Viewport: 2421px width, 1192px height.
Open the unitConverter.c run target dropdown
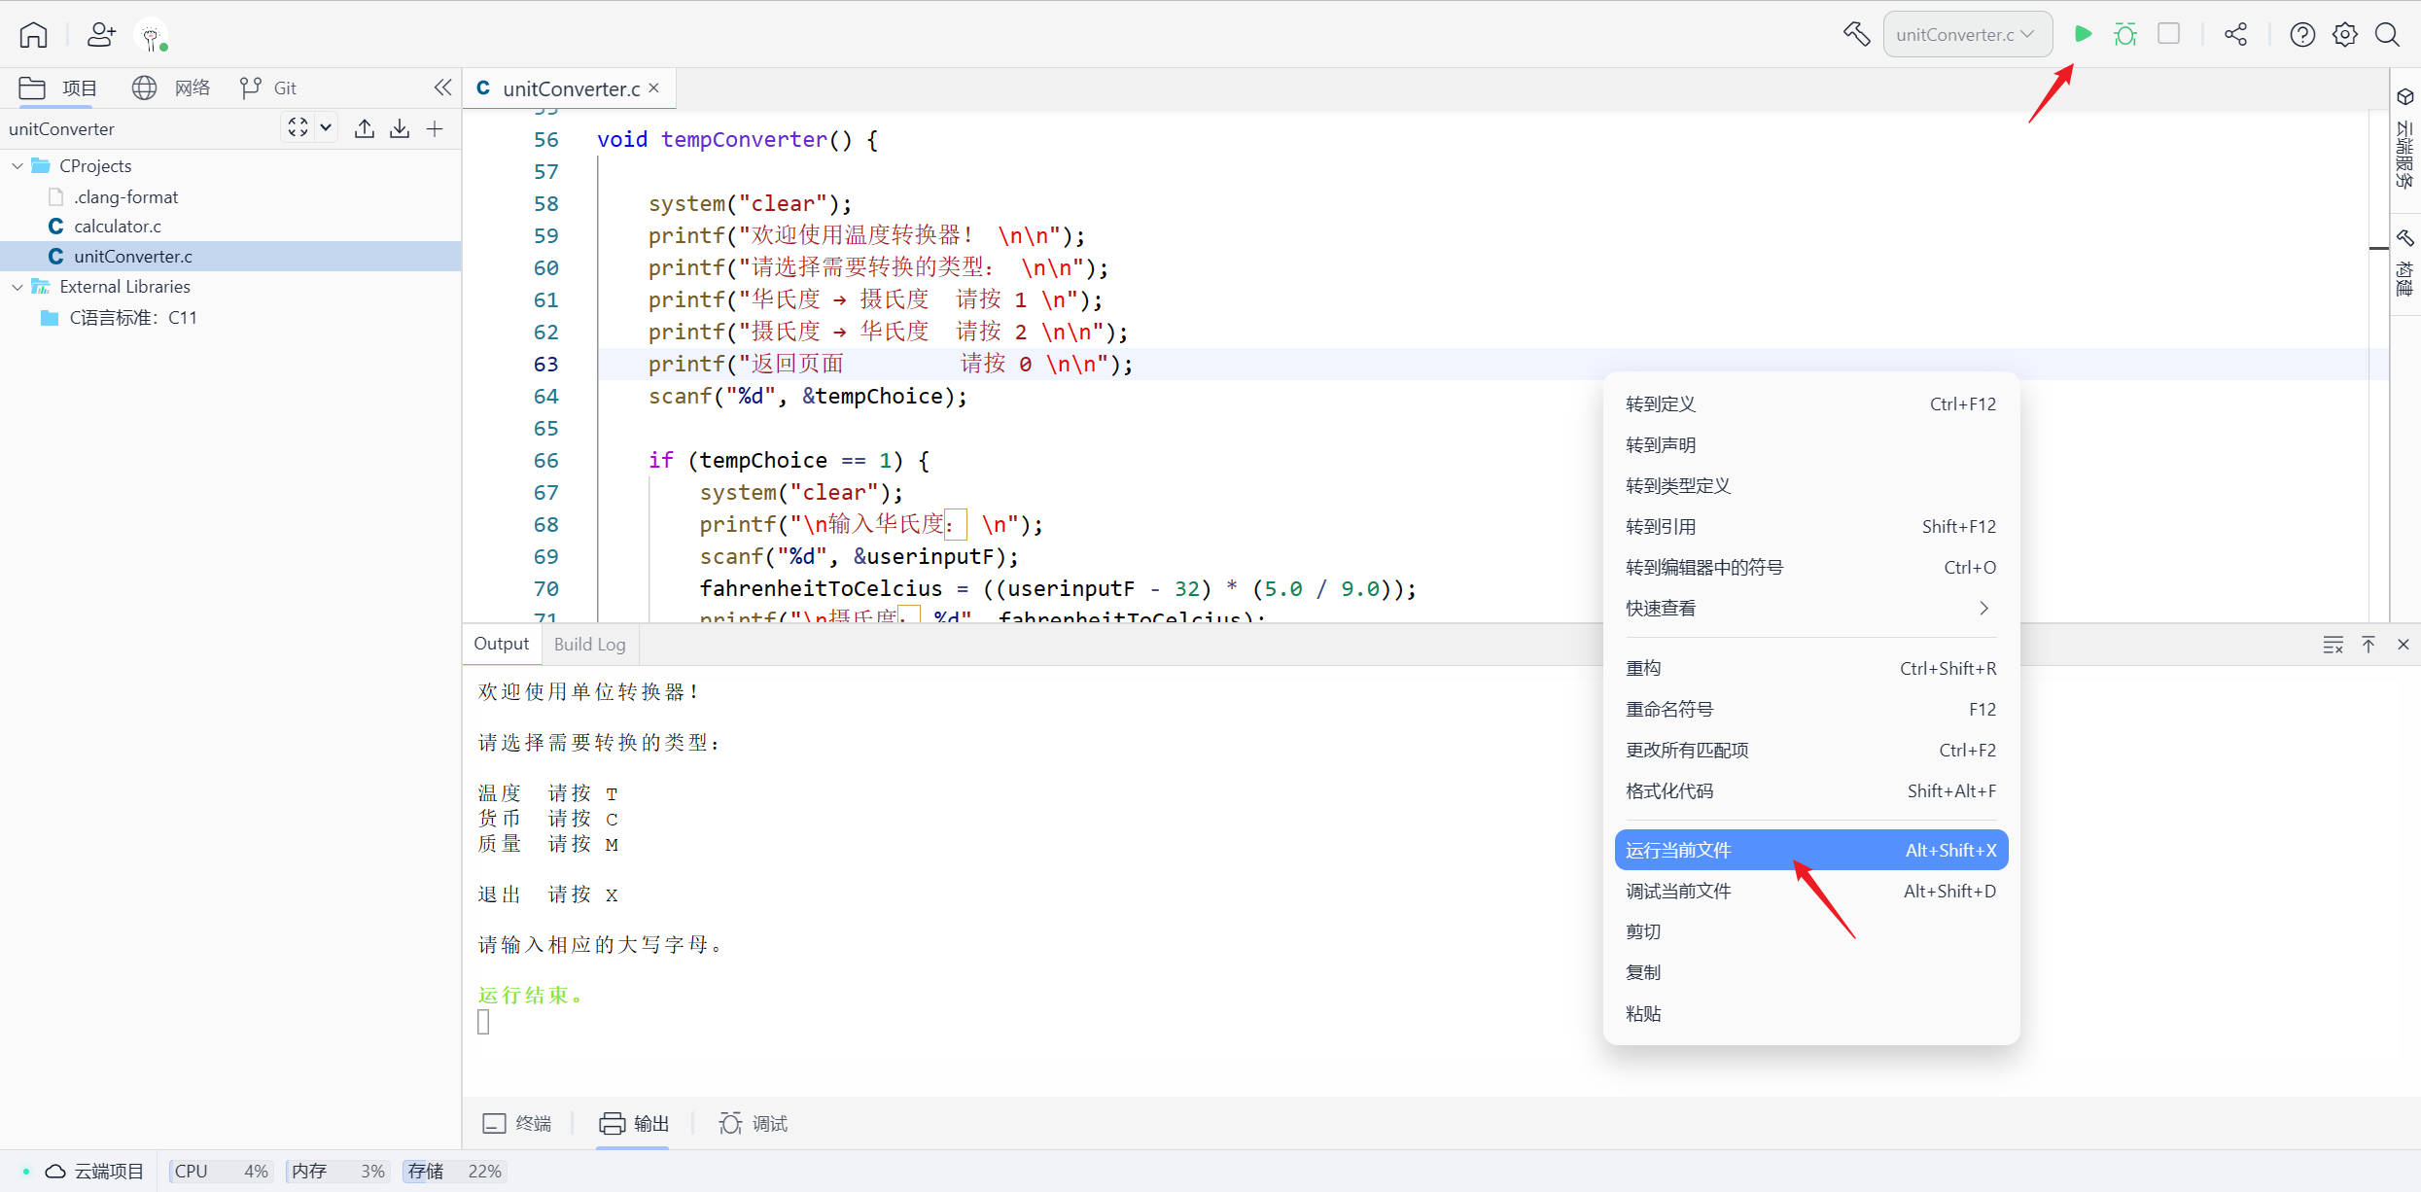coord(1967,34)
